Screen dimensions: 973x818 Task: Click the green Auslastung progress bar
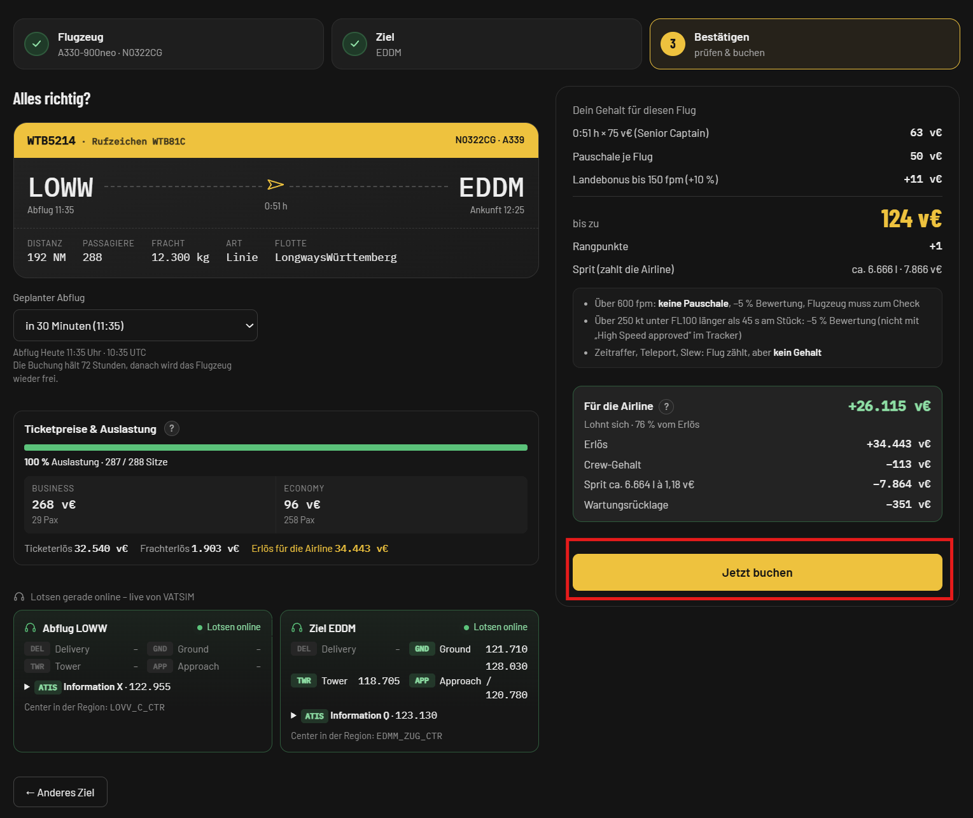click(276, 448)
